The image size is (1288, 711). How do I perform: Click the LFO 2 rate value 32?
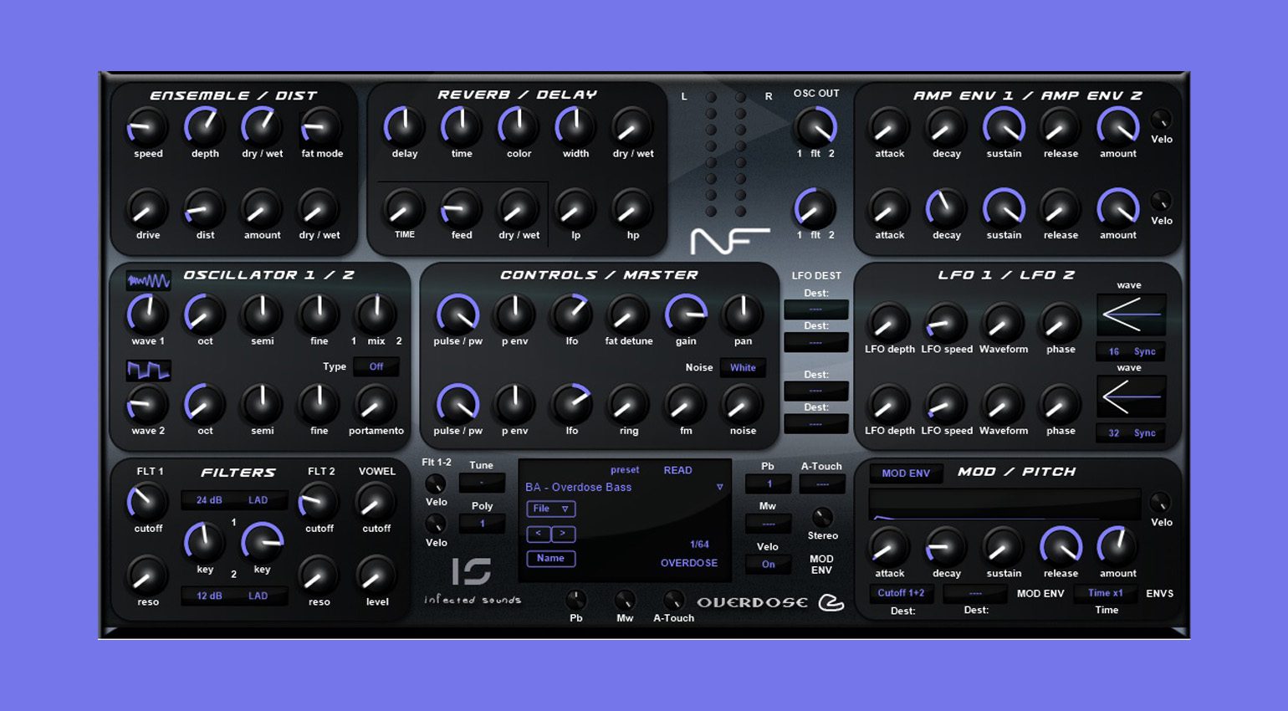tap(1114, 433)
